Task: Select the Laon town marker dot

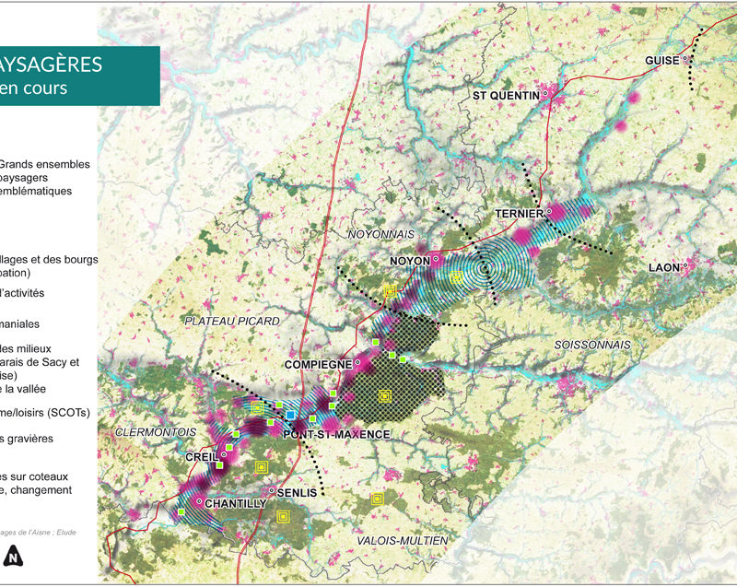Action: click(685, 266)
